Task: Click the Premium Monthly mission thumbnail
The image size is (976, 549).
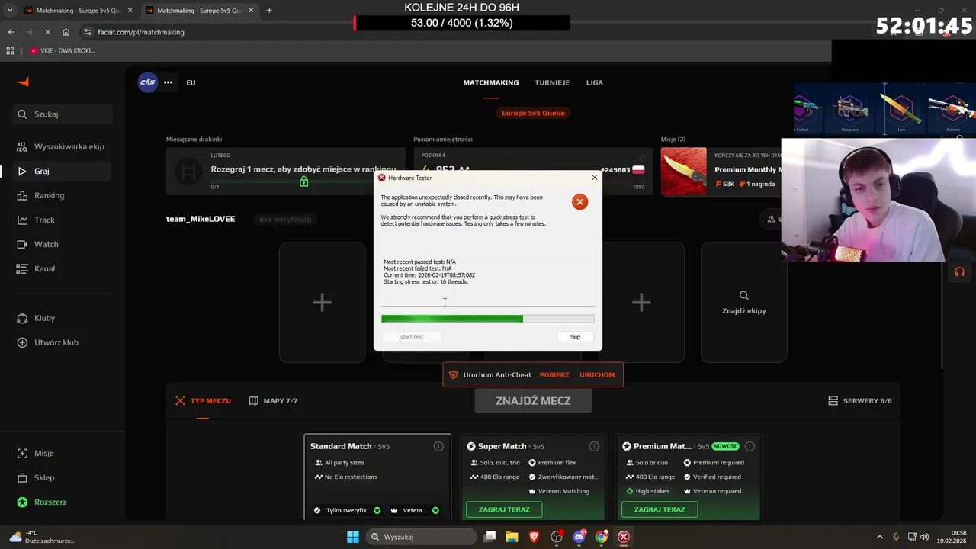Action: (x=683, y=171)
